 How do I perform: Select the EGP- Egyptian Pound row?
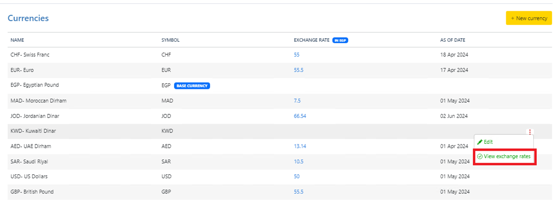(x=34, y=85)
